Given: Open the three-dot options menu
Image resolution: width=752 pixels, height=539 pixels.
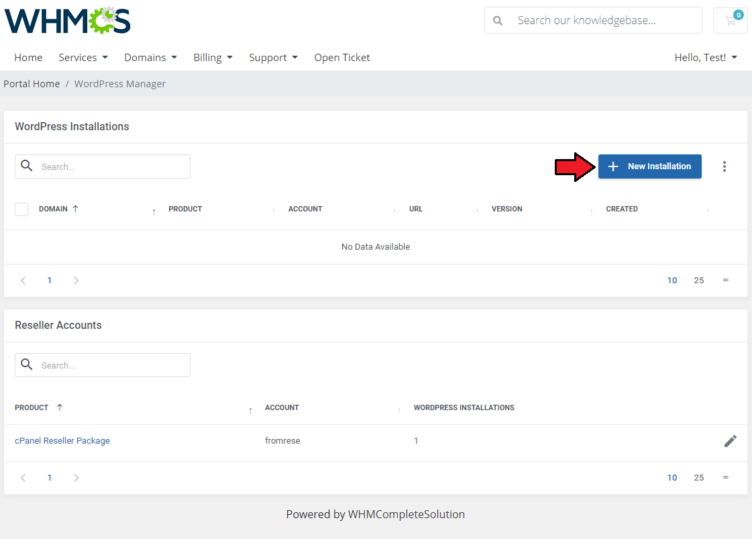Looking at the screenshot, I should tap(724, 166).
